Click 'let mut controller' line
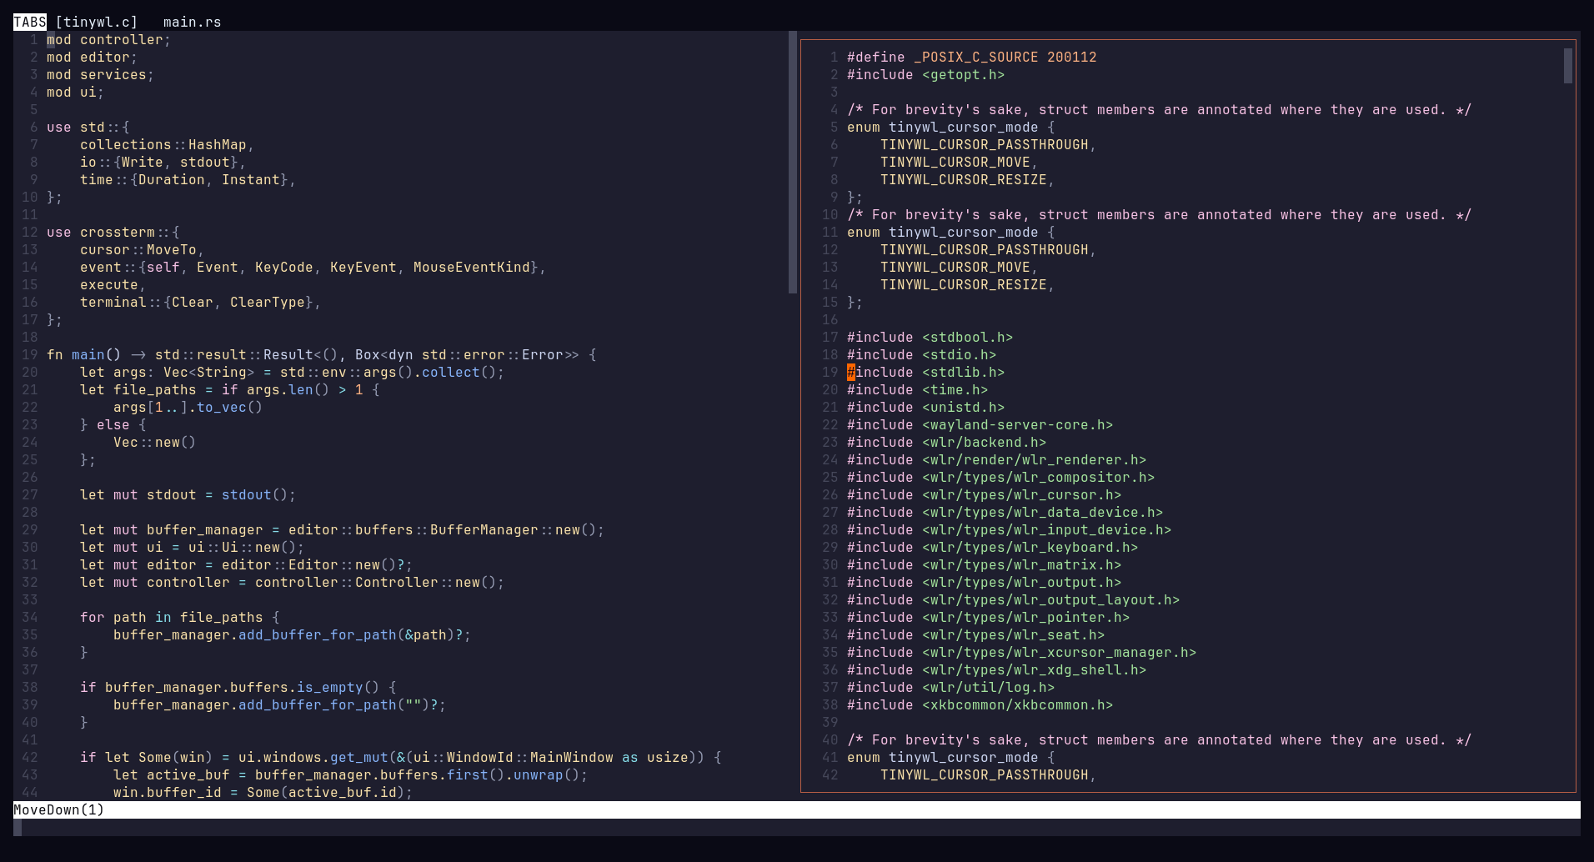The image size is (1594, 862). [x=292, y=582]
